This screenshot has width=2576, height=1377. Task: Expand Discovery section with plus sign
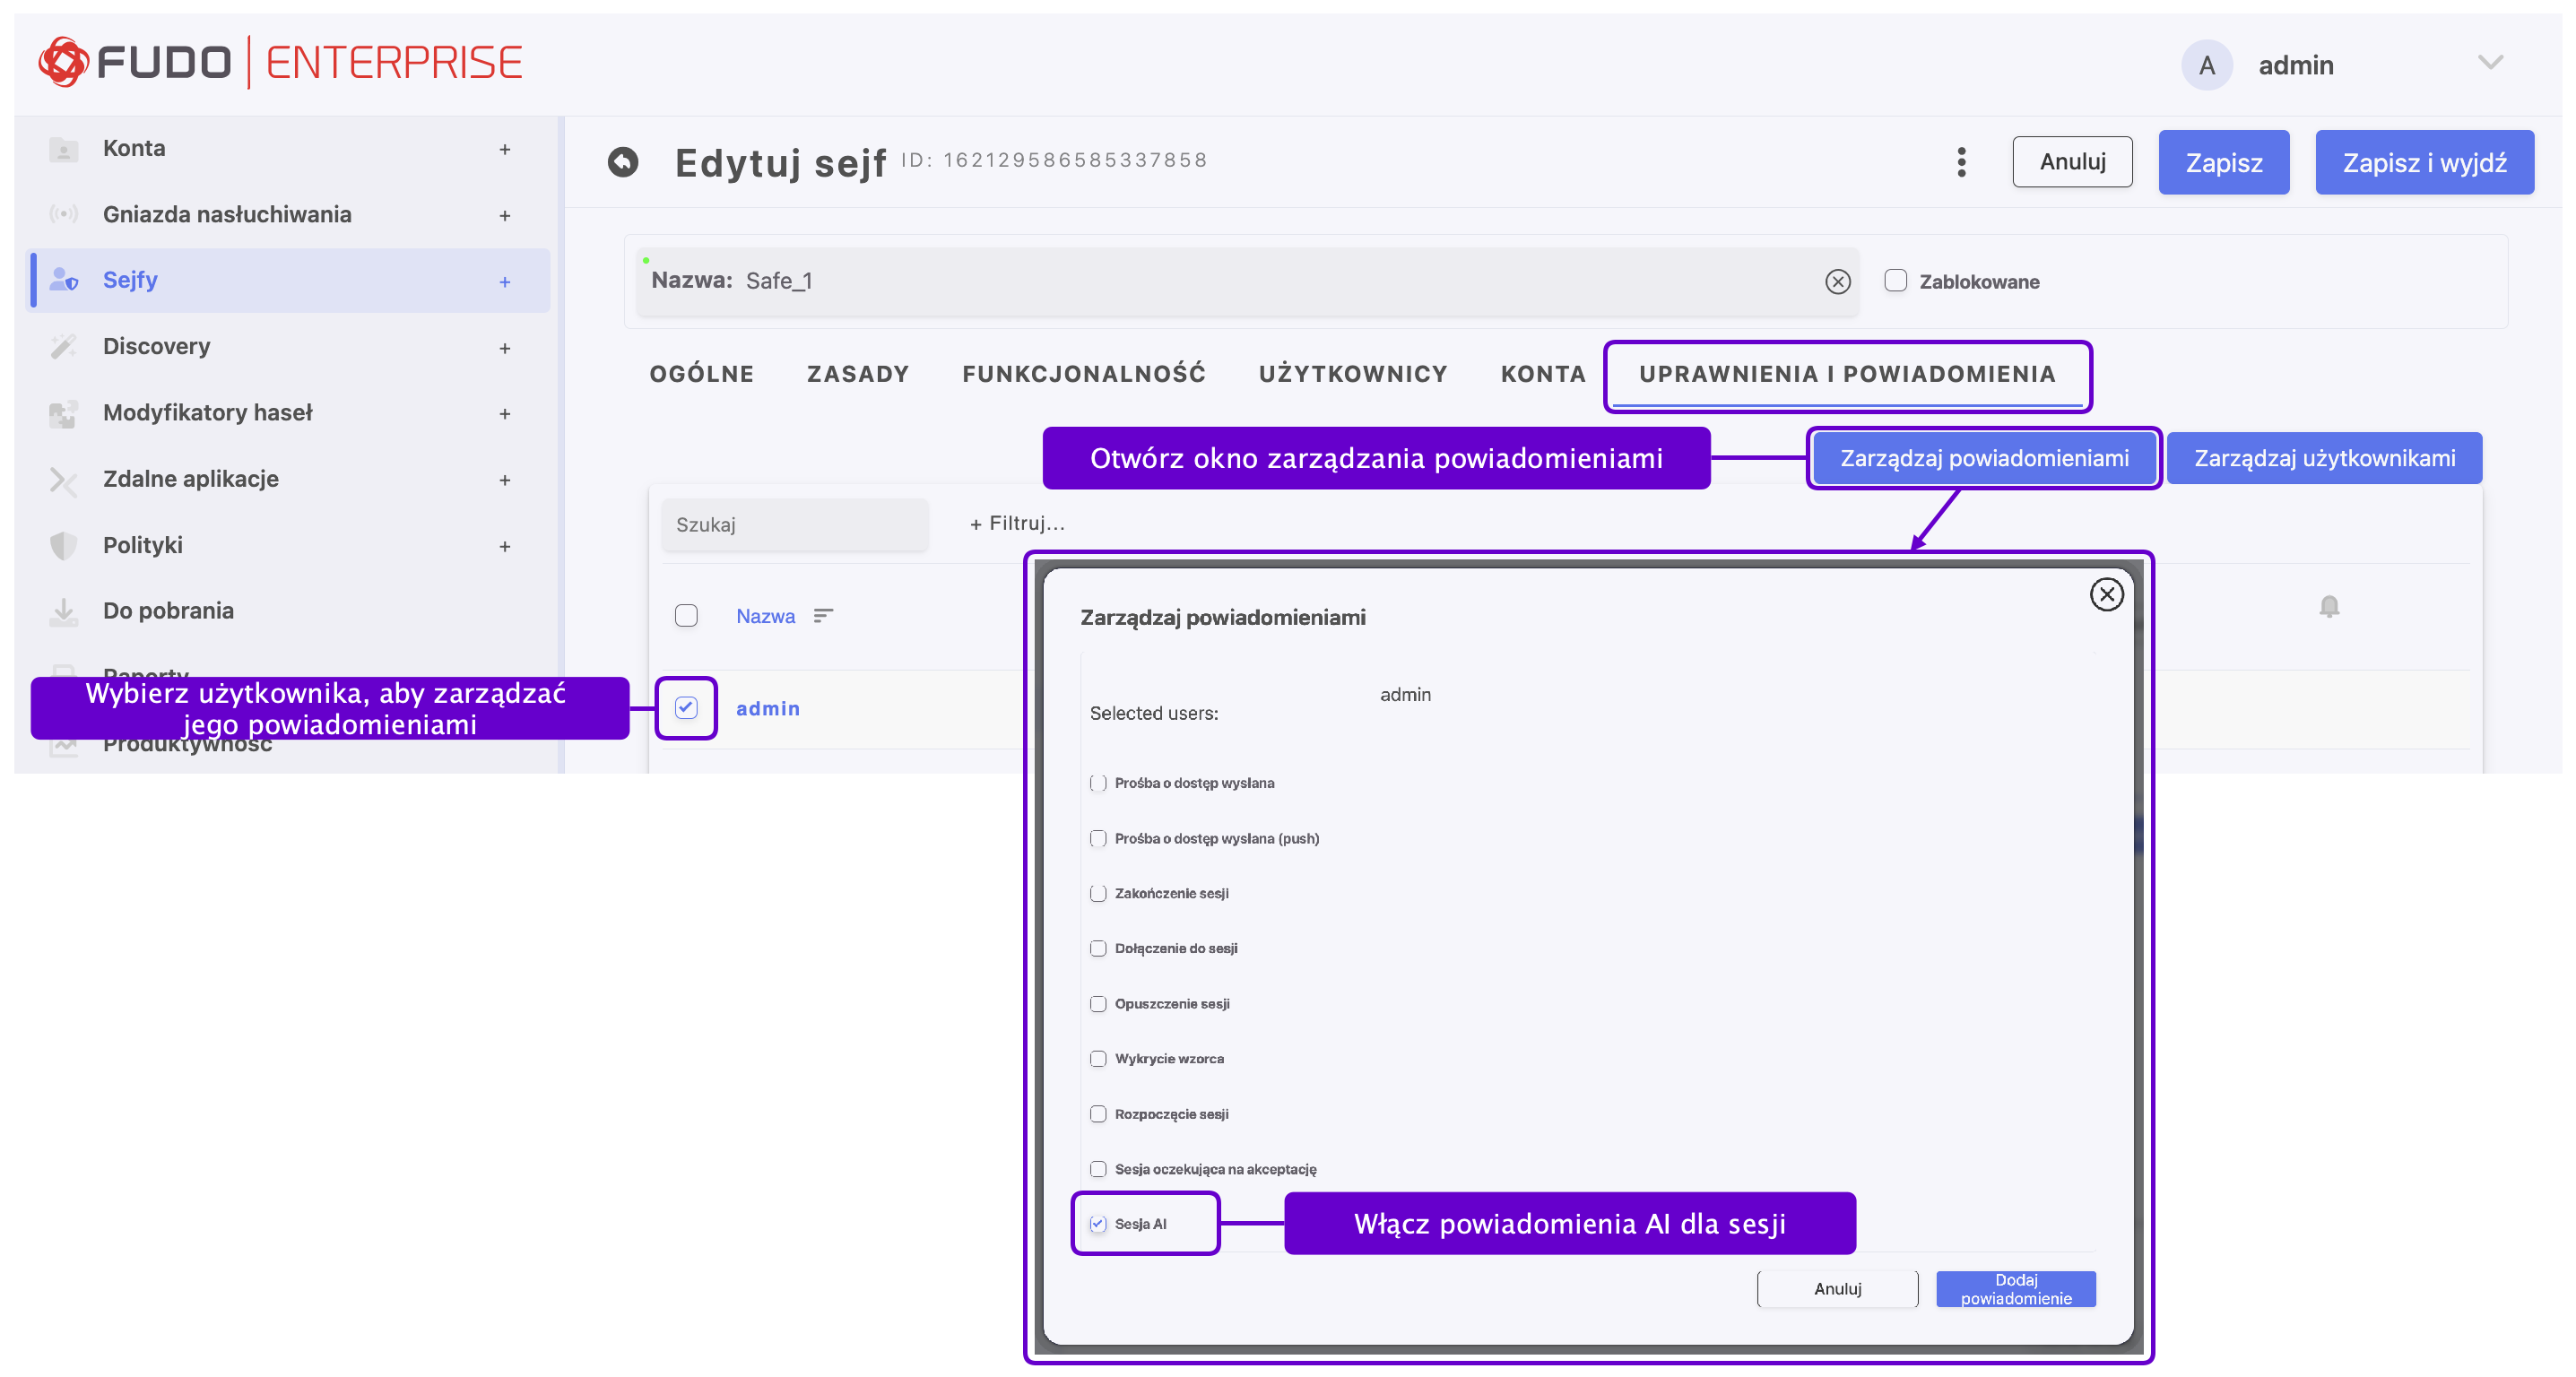(x=505, y=348)
